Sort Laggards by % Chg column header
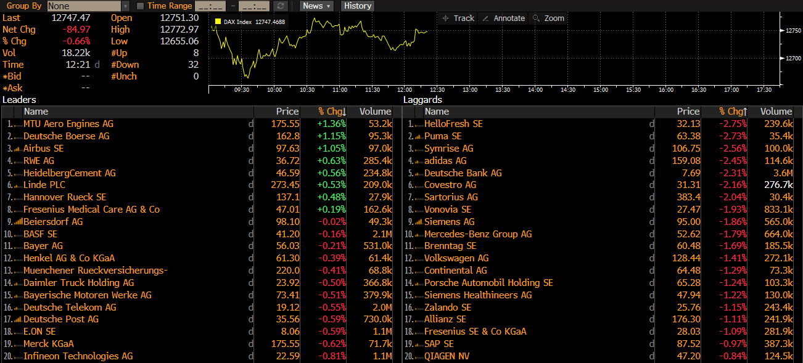 tap(732, 112)
